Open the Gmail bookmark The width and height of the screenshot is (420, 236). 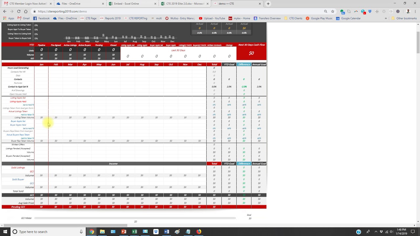pyautogui.click(x=24, y=18)
